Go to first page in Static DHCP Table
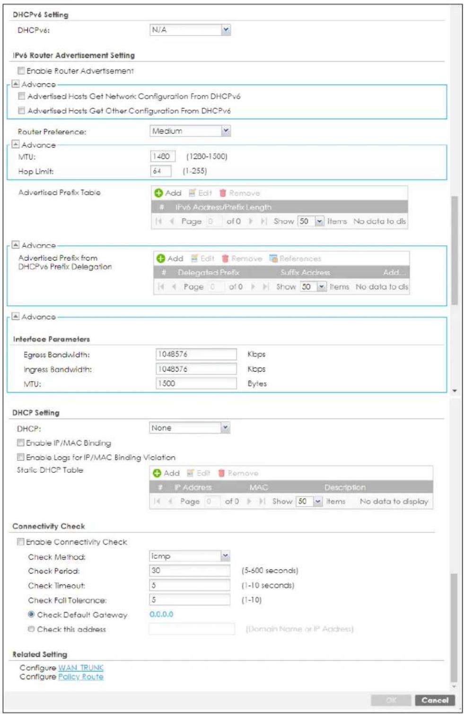This screenshot has width=464, height=714. tap(158, 501)
